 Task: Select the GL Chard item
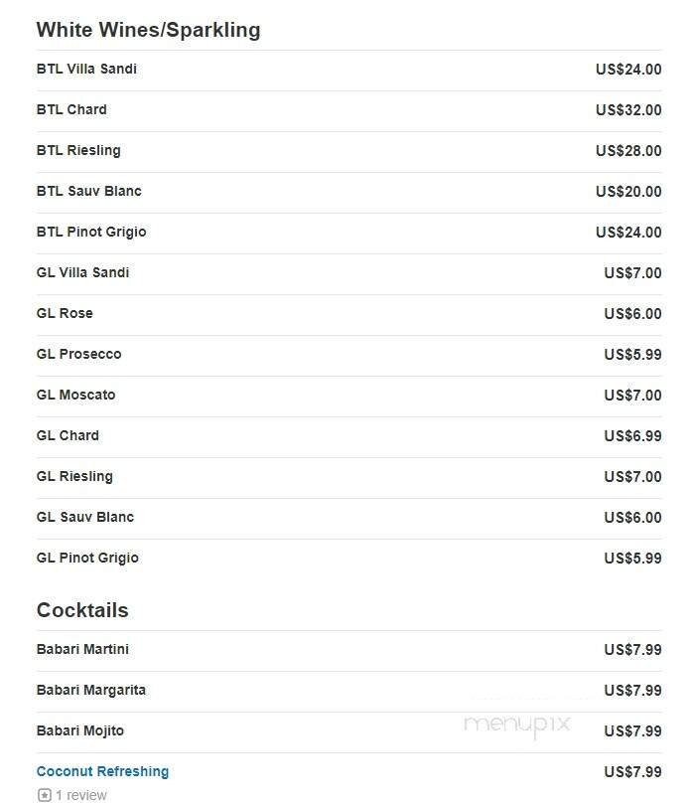click(x=68, y=436)
